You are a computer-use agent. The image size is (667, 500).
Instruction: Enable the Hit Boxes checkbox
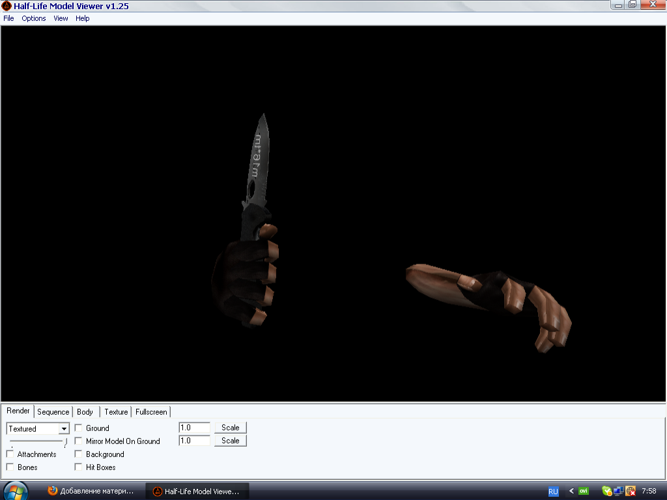[x=79, y=467]
